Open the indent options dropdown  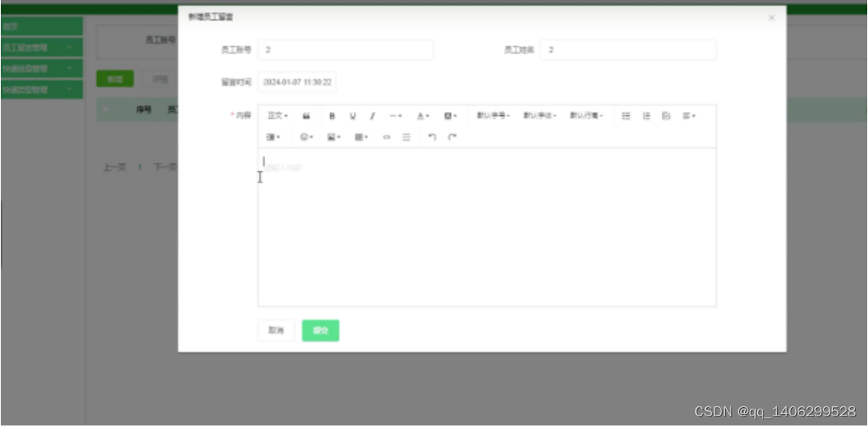pyautogui.click(x=274, y=137)
